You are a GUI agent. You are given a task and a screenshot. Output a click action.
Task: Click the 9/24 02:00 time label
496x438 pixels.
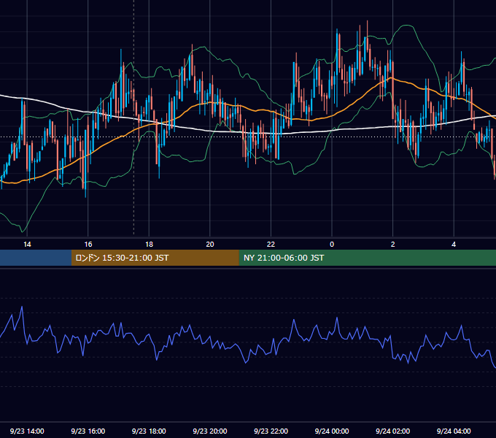point(393,431)
